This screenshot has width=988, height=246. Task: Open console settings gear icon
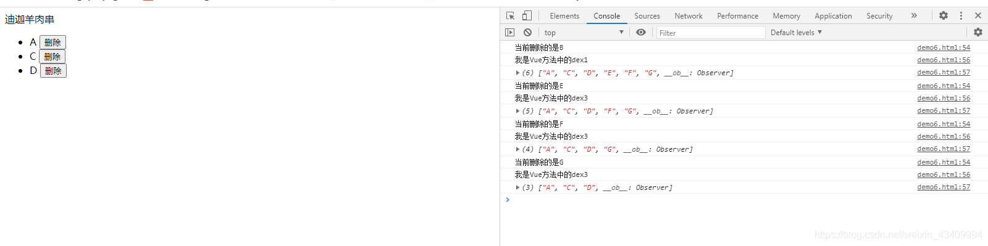pyautogui.click(x=978, y=32)
